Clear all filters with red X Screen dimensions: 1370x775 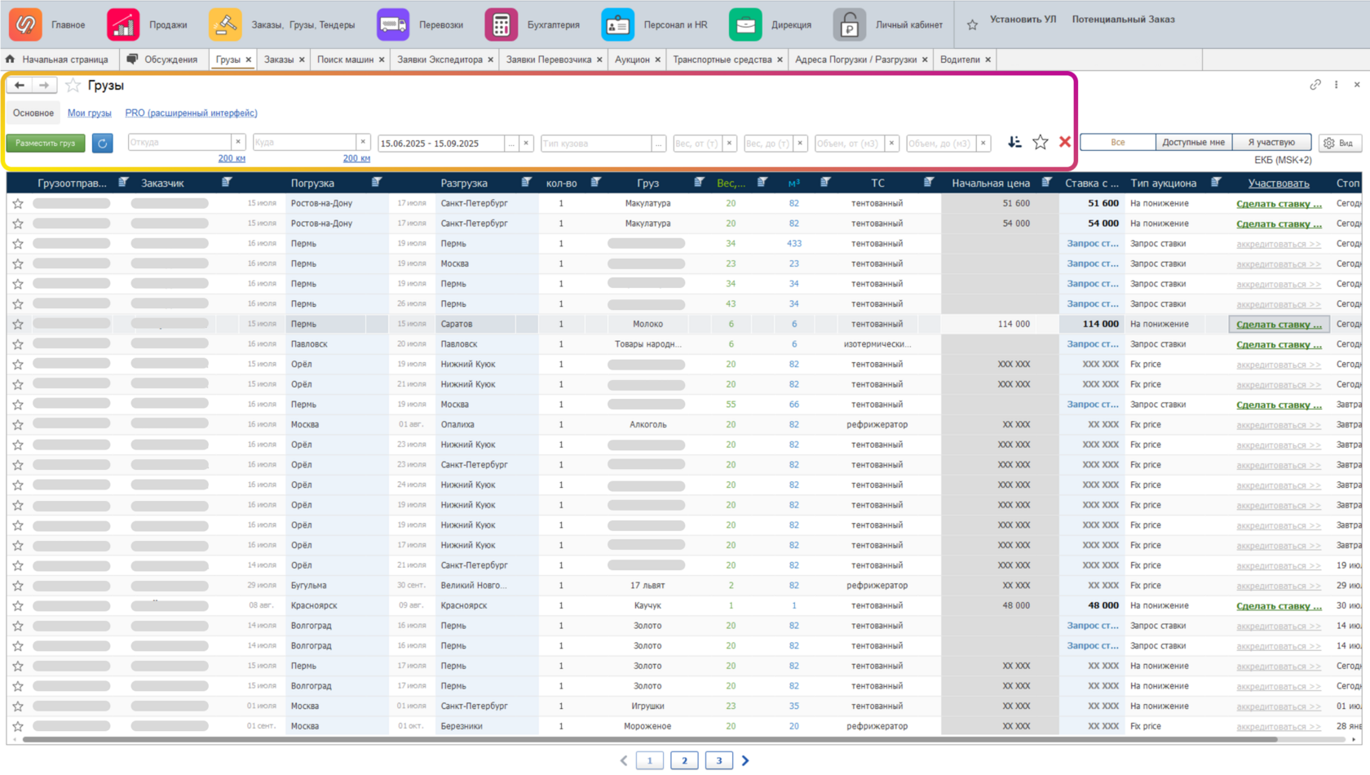[x=1065, y=142]
